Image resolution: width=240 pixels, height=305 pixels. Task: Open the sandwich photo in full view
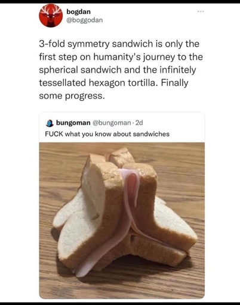122,220
